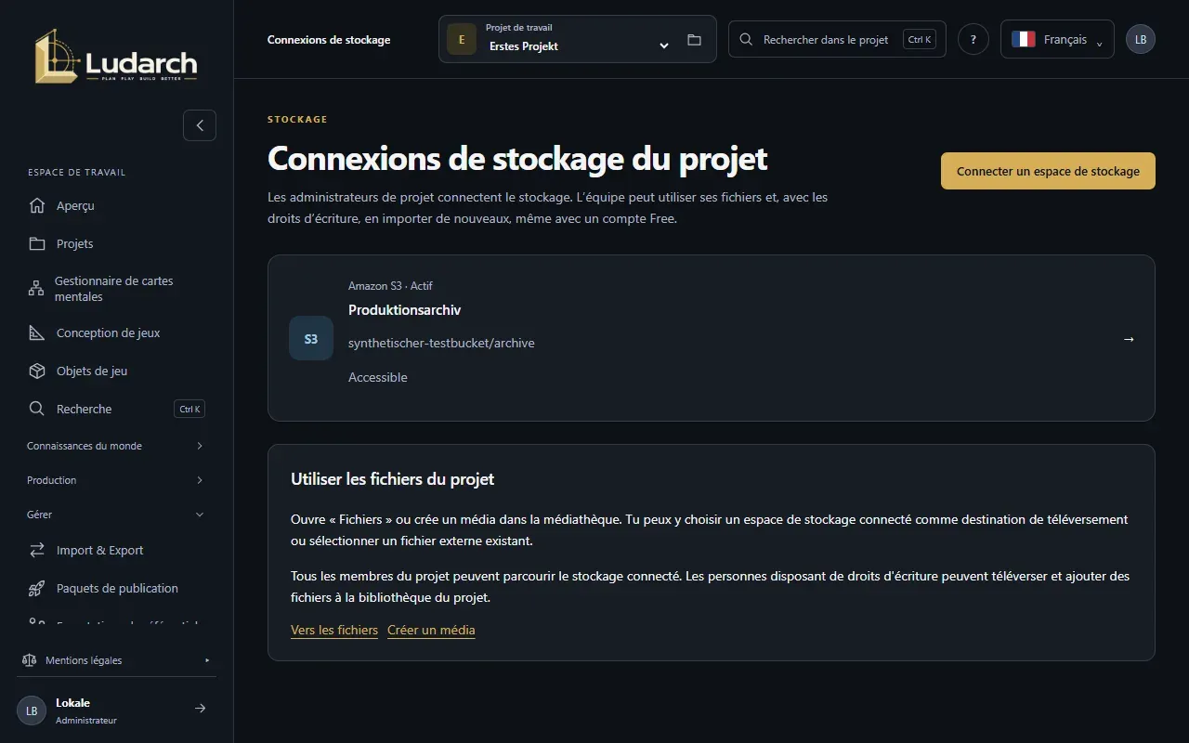1189x743 pixels.
Task: Select Objets de jeu menu item
Action: [116, 371]
